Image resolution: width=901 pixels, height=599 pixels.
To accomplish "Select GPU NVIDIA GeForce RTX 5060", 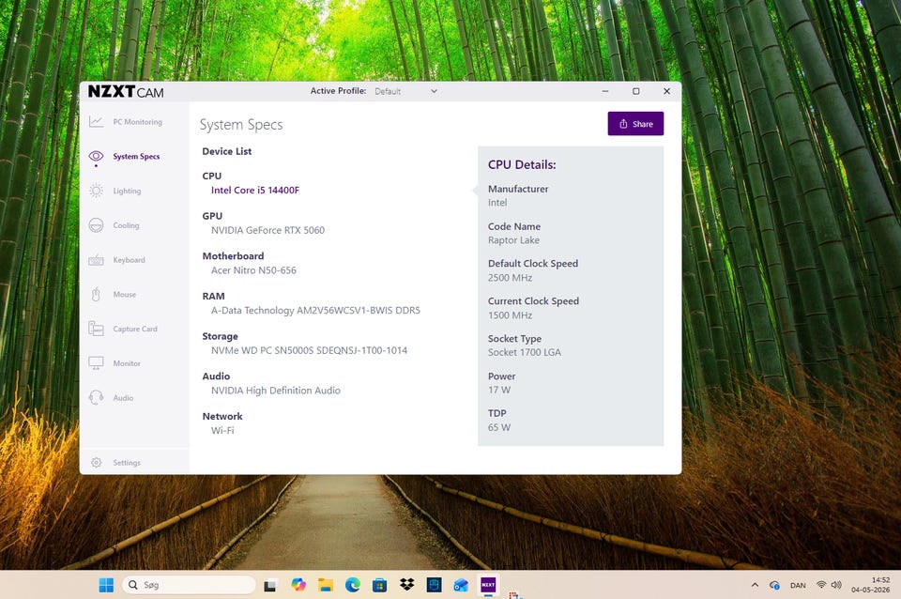I will (267, 230).
